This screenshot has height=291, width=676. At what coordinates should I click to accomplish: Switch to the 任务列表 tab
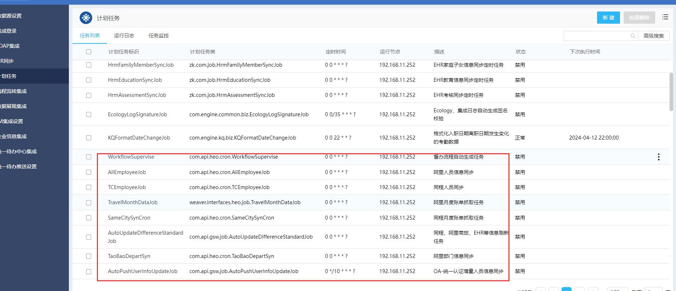[90, 36]
